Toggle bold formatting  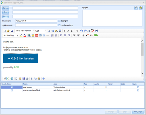click(64, 31)
